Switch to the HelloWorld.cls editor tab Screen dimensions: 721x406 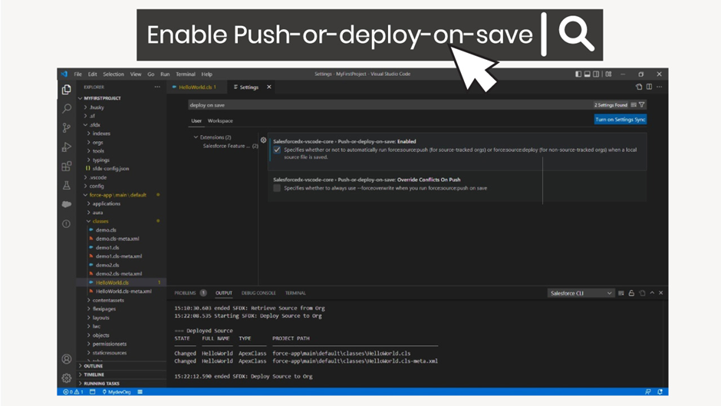click(x=197, y=87)
